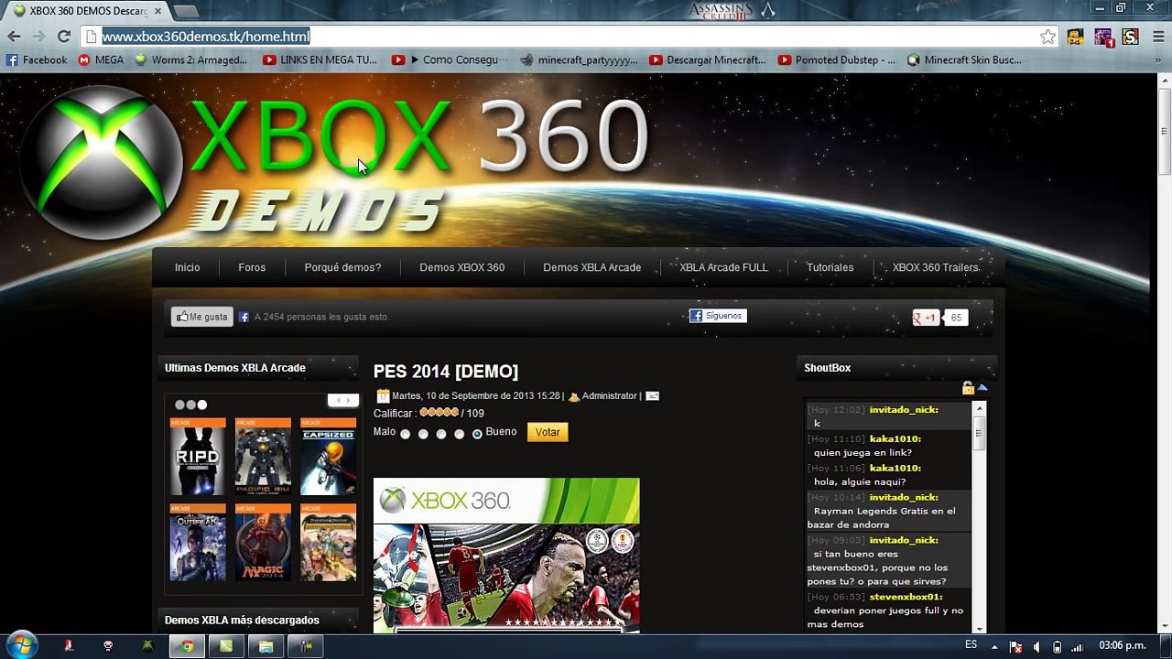Focus the address bar with xbox360demos.tk URL
This screenshot has height=659, width=1172.
pyautogui.click(x=568, y=37)
